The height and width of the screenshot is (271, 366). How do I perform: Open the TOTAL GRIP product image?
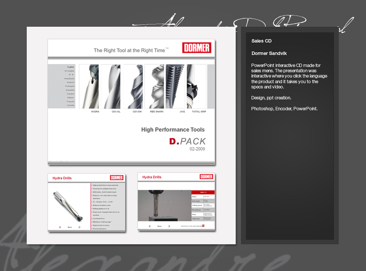tap(196, 87)
